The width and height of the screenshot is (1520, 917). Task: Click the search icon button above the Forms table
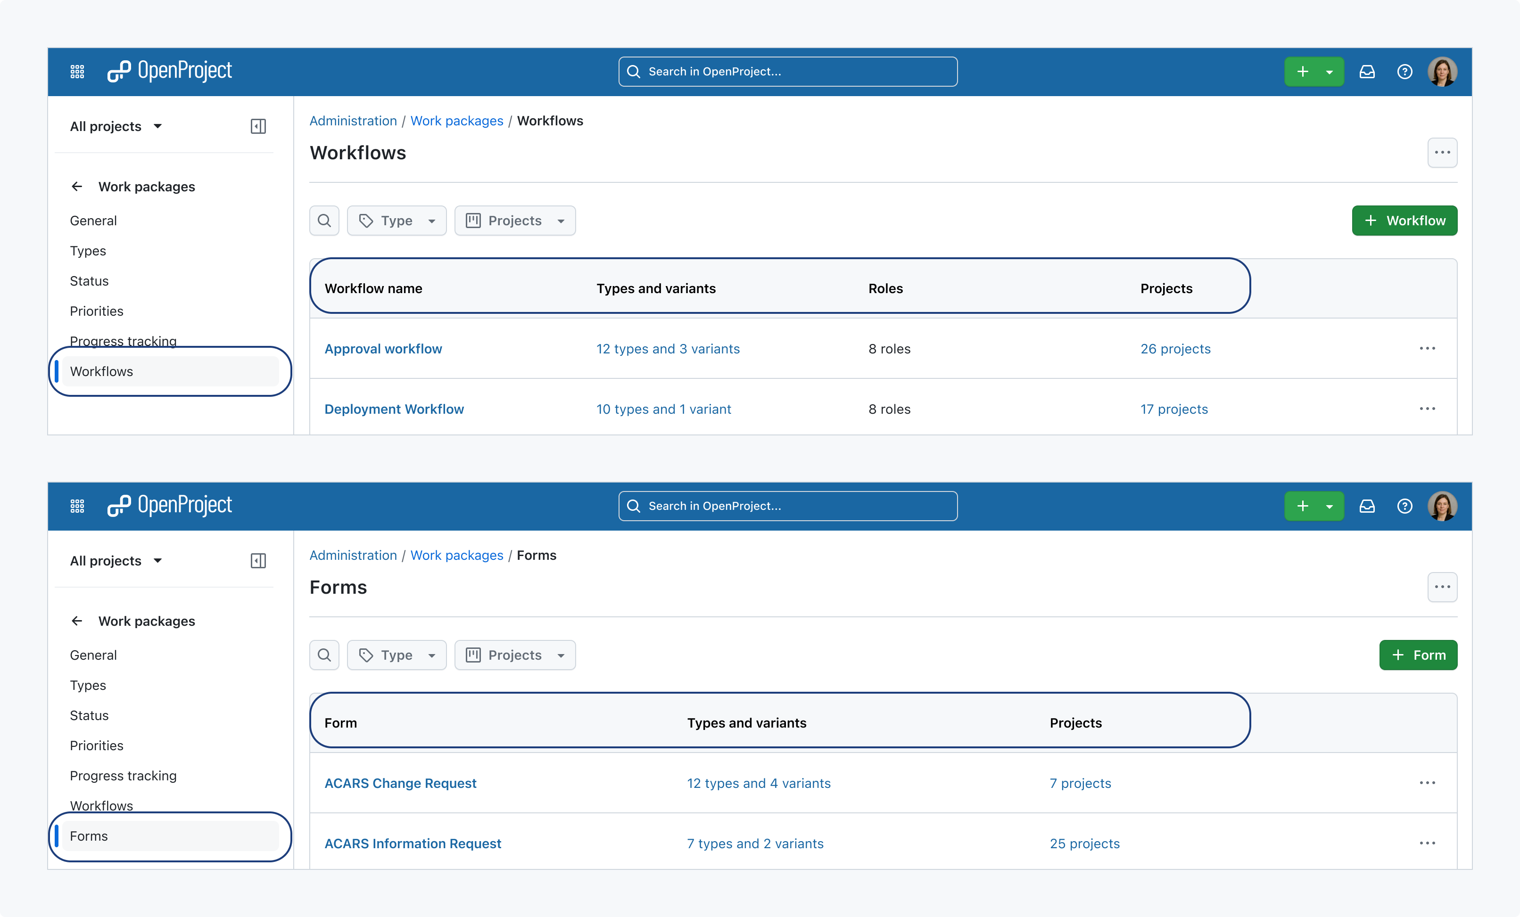pyautogui.click(x=324, y=655)
